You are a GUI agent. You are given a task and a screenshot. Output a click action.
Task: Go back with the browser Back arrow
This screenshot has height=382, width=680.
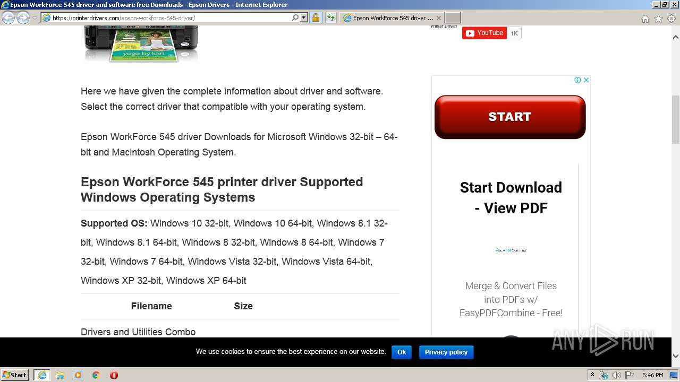tap(8, 18)
